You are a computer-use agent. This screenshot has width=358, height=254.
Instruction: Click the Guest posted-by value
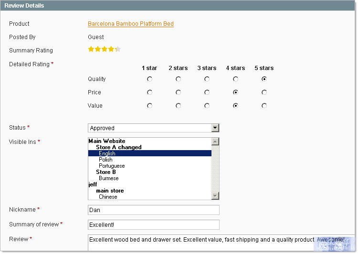tap(95, 37)
